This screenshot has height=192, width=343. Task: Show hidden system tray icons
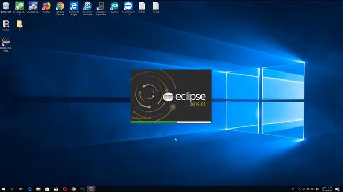[x=299, y=189]
